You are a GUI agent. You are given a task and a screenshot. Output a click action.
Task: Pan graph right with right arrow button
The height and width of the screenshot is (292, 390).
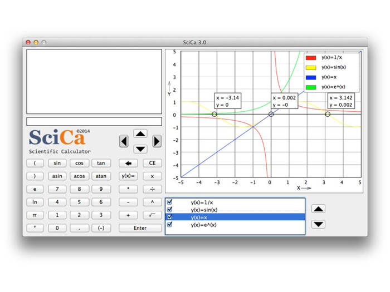tap(157, 141)
